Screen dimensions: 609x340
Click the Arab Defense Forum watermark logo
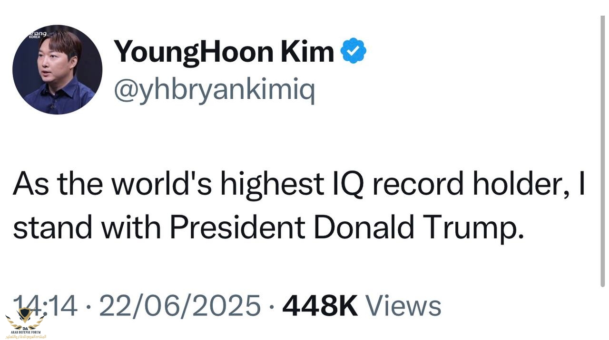[x=26, y=318]
